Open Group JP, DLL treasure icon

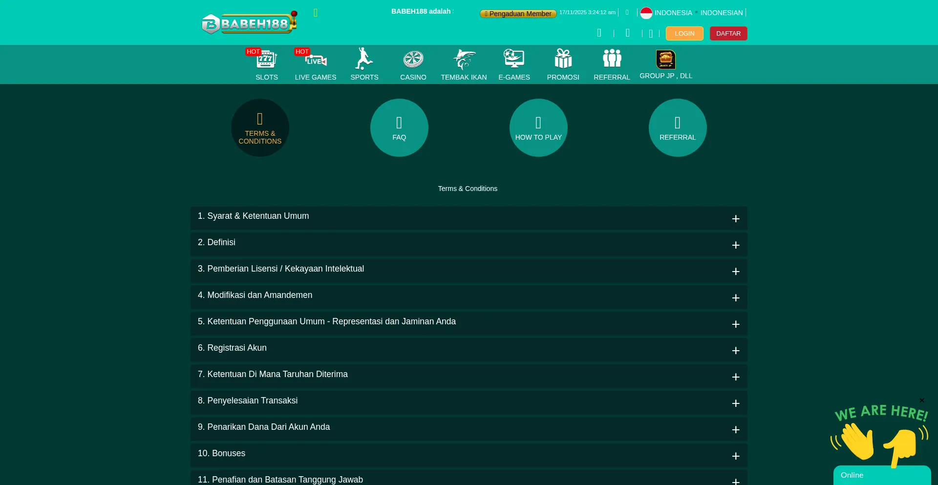[665, 60]
